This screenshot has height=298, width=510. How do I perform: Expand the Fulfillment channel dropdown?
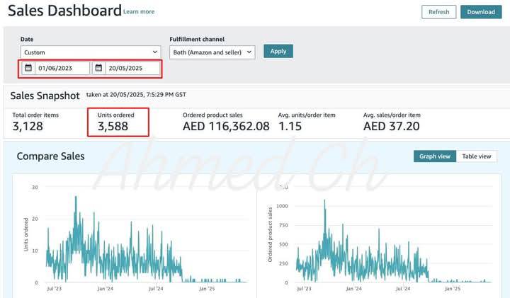tap(213, 52)
